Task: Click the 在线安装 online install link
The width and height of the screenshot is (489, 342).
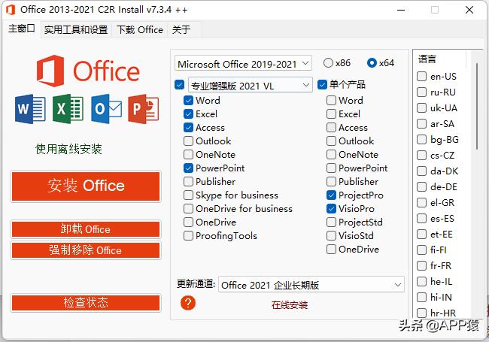Action: click(290, 305)
